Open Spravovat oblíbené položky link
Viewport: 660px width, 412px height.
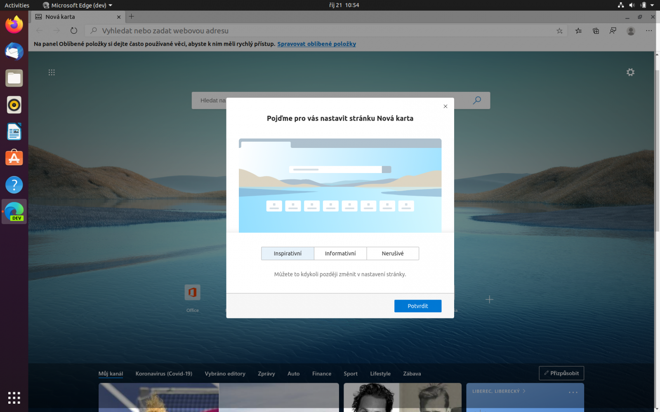coord(316,44)
